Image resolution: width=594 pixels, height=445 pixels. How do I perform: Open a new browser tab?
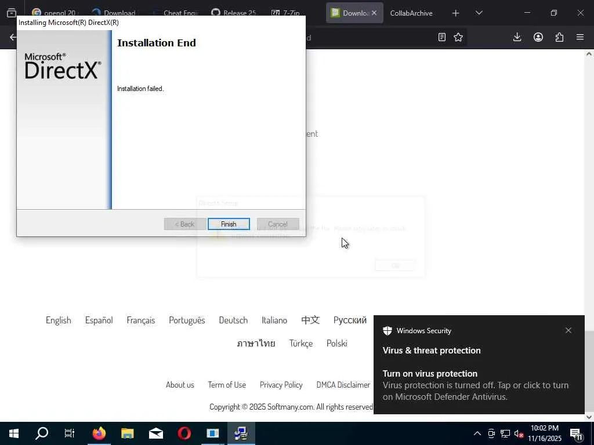click(456, 13)
